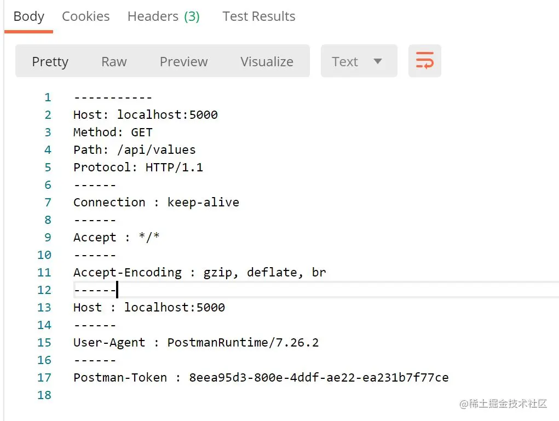Click line number 1 in the gutter
This screenshot has height=421, width=559.
(48, 97)
